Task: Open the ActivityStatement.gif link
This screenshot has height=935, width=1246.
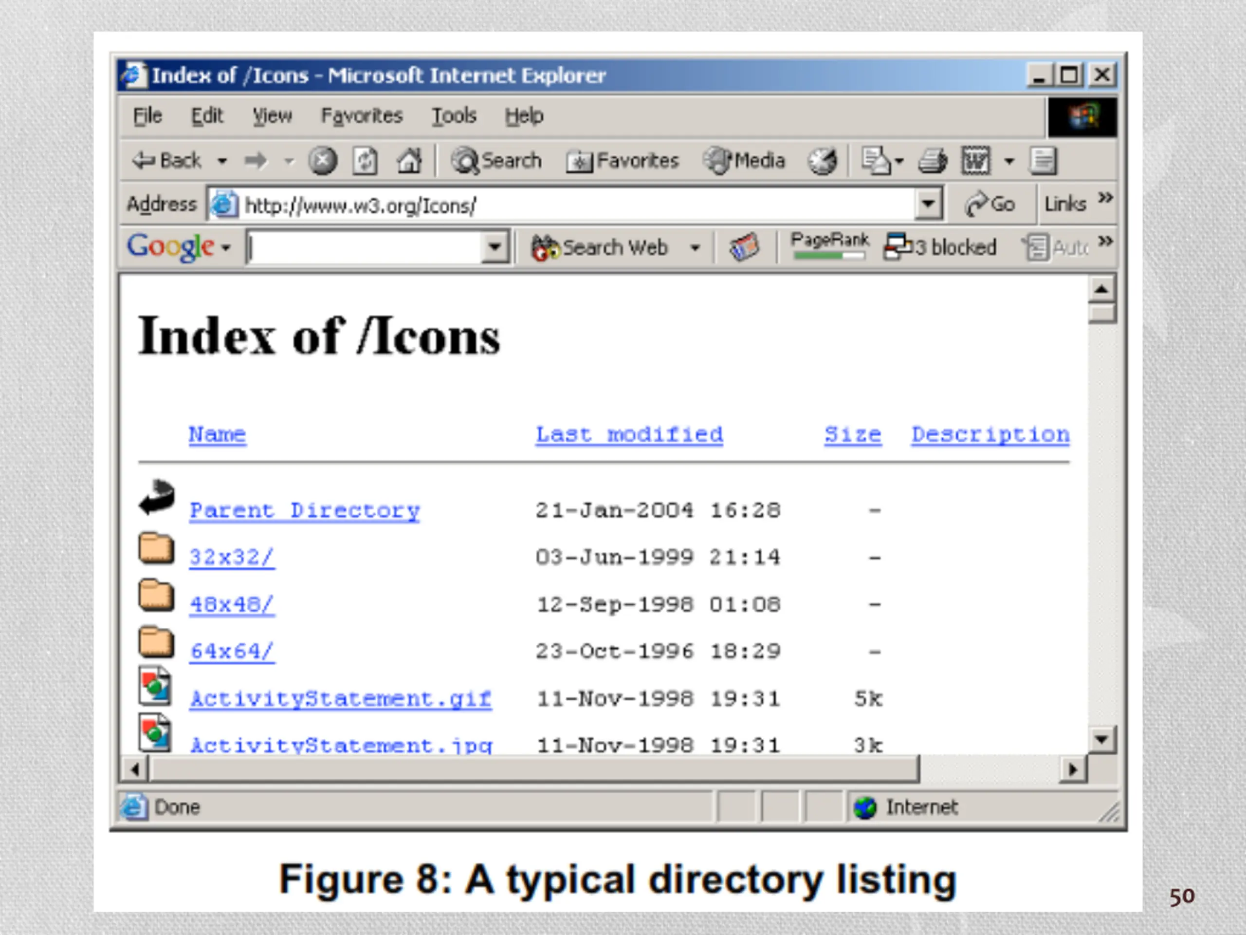Action: [x=340, y=699]
